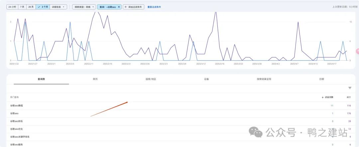Remove the 查询 +谷歌seo filter with X
This screenshot has height=147, width=359.
(119, 7)
